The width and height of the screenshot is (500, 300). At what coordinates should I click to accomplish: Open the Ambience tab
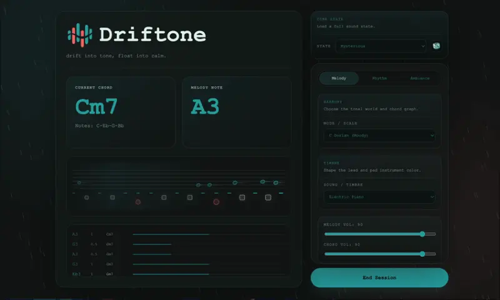click(x=419, y=78)
